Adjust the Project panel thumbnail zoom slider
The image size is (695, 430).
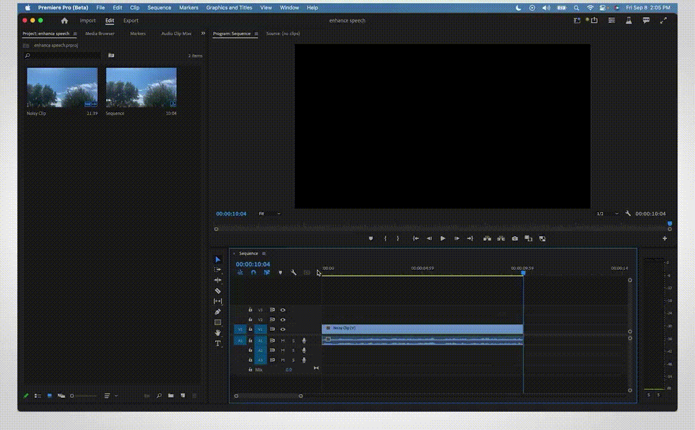[84, 395]
